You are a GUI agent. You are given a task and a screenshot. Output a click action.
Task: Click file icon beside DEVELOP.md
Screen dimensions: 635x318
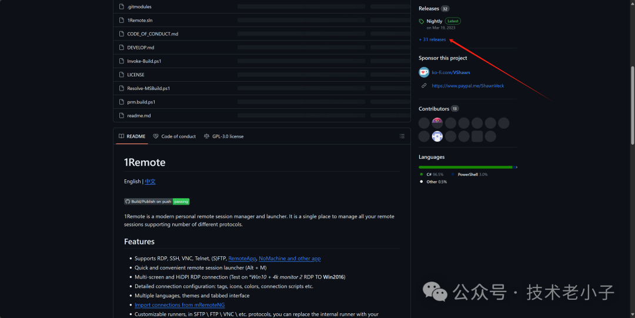[x=122, y=48]
